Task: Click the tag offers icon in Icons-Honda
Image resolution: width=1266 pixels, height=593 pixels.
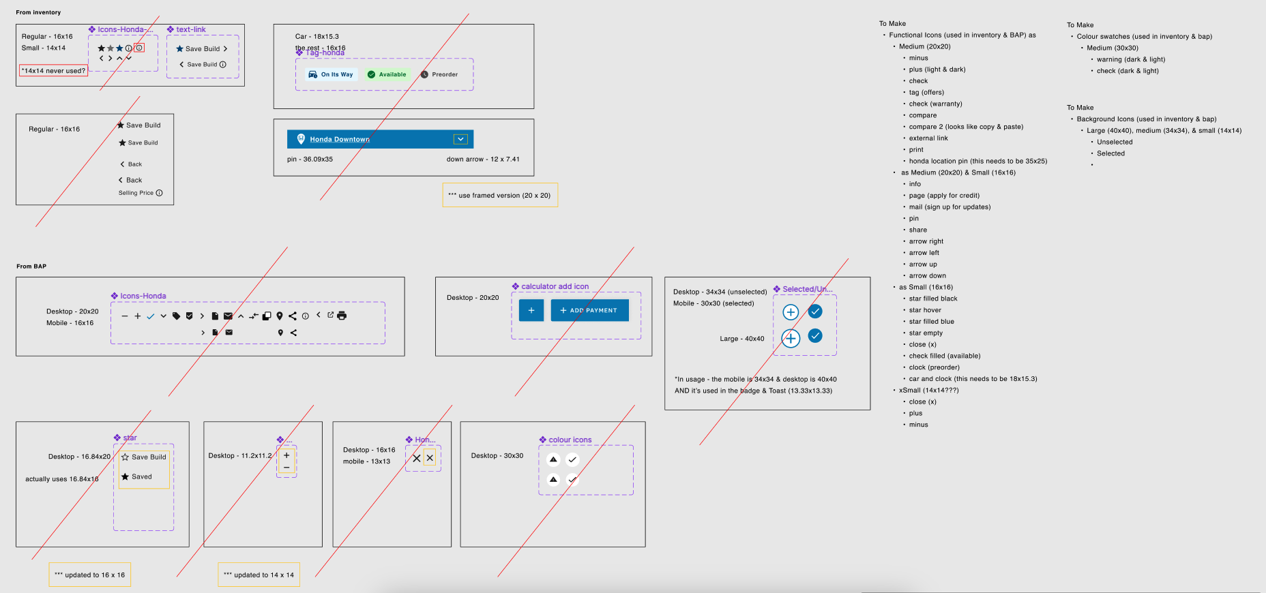Action: [176, 316]
